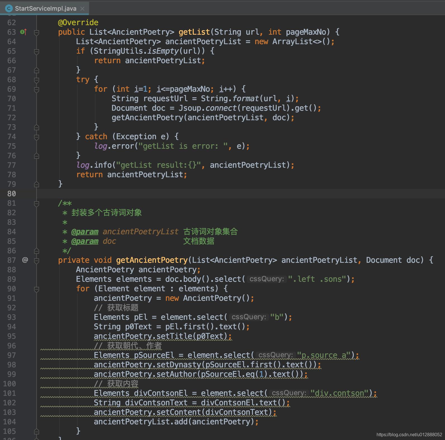
Task: Select the StartServiceImpl.java editor tab
Action: pyautogui.click(x=45, y=8)
